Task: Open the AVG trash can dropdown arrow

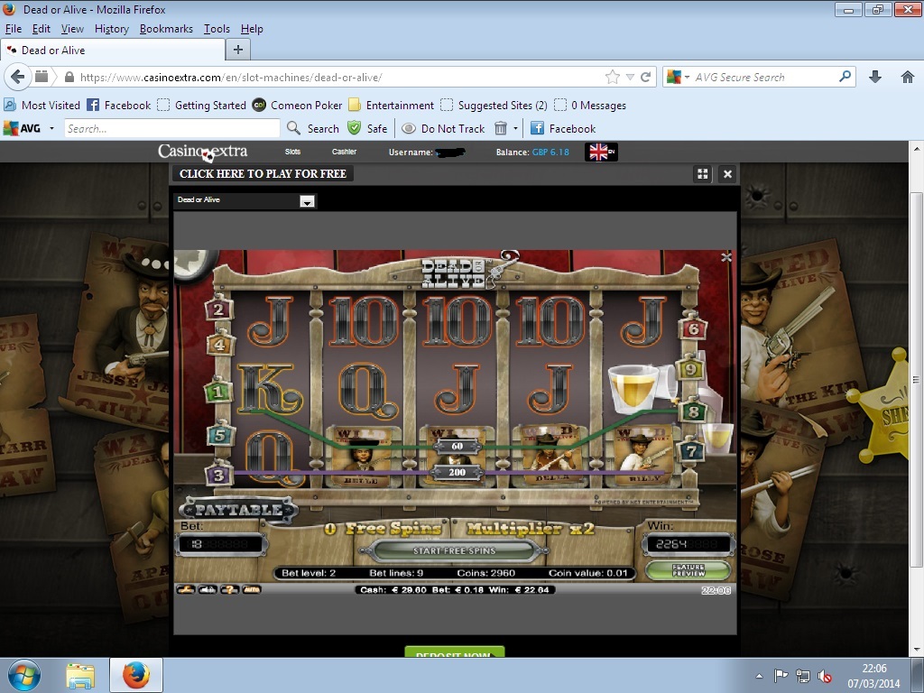Action: (x=515, y=128)
